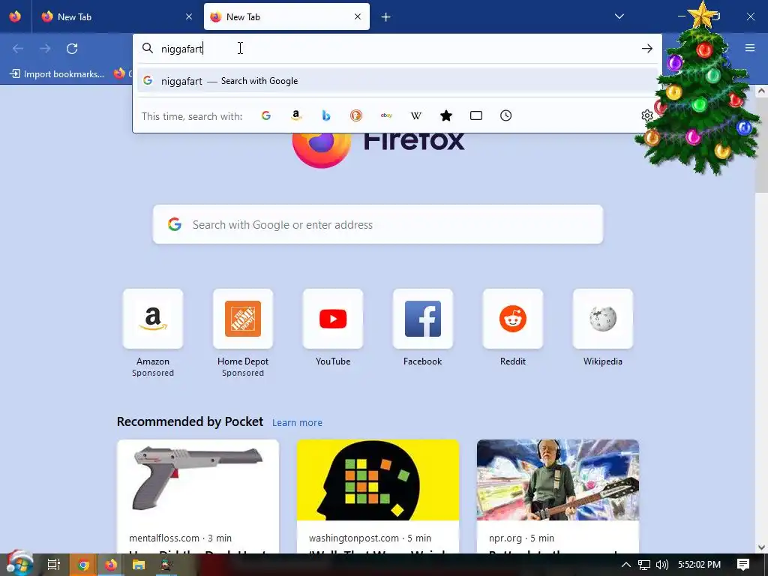The height and width of the screenshot is (576, 768).
Task: Go forward with the forward arrow
Action: coord(45,49)
